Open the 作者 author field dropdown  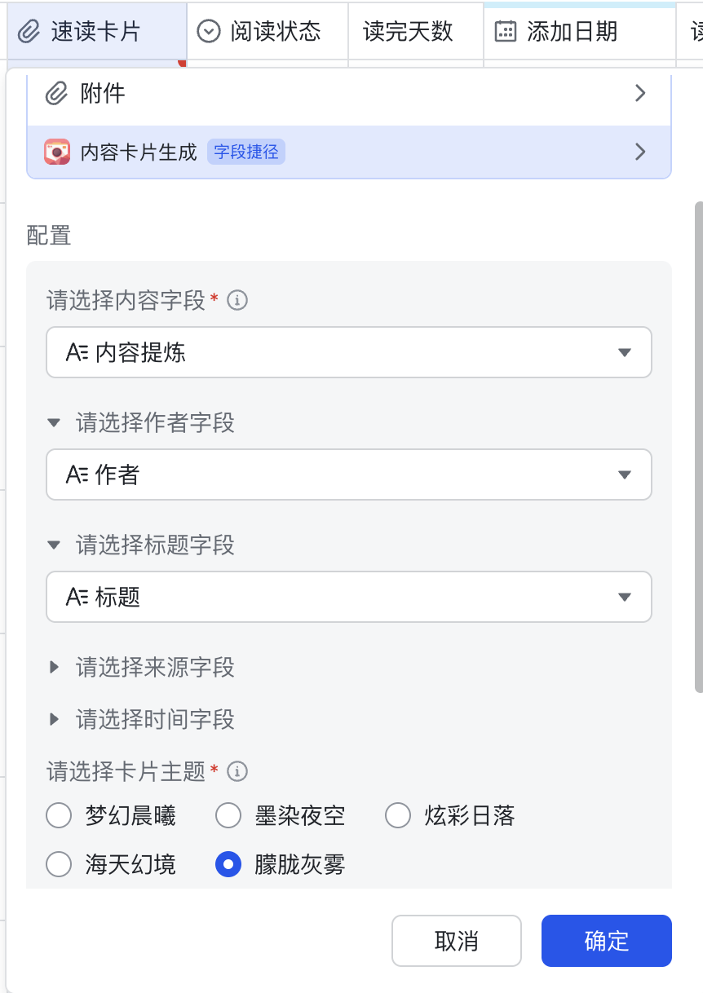coord(349,474)
